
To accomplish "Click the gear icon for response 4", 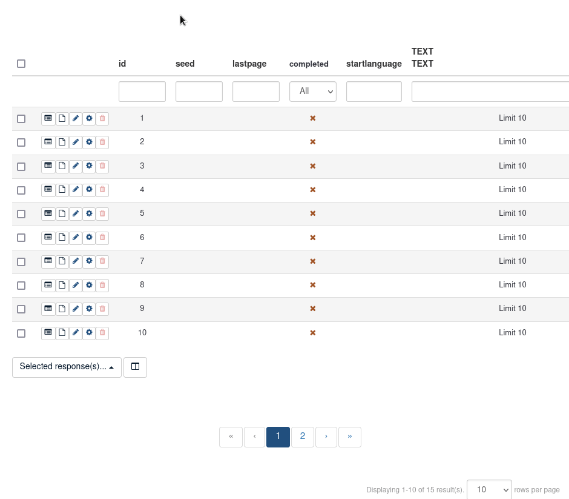I will point(89,190).
